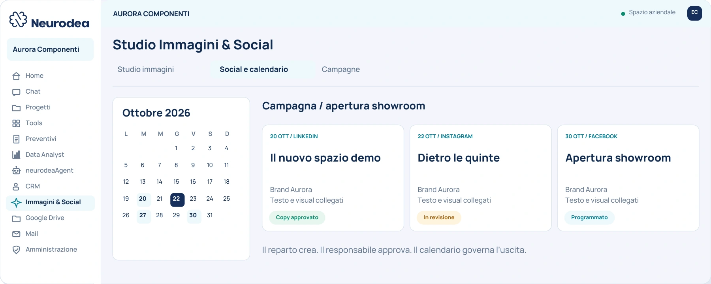
Task: Open the Tools menu label
Action: [34, 123]
